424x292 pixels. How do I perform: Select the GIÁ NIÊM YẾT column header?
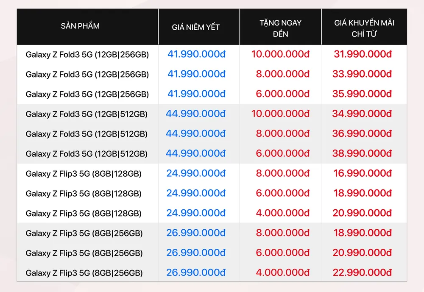point(196,28)
